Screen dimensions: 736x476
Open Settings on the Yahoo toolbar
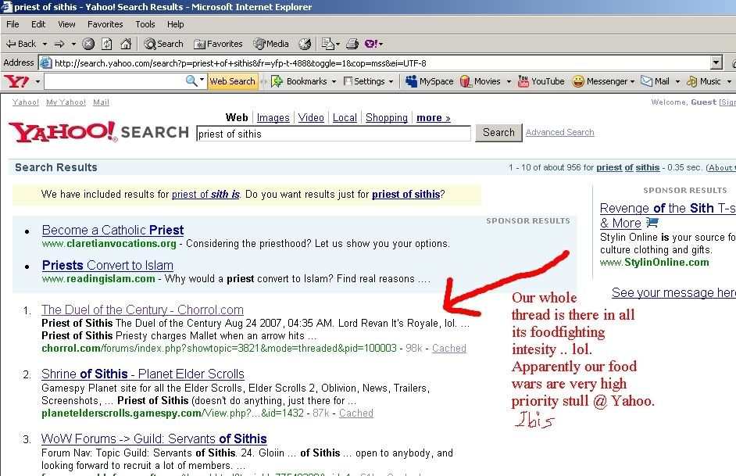pos(364,81)
